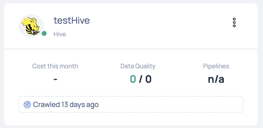Screen dimensions: 263x128
Task: Click the green connection status dot
Action: [44, 33]
